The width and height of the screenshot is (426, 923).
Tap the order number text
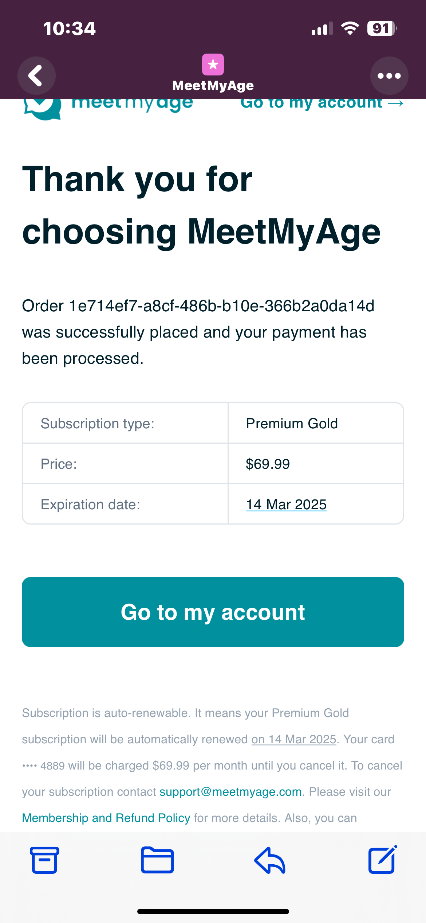point(222,306)
